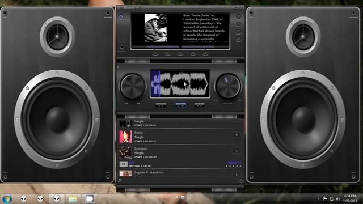Screen dimensions: 363x204
Task: Open the Master dropdown in the title bar
Action: tap(131, 7)
